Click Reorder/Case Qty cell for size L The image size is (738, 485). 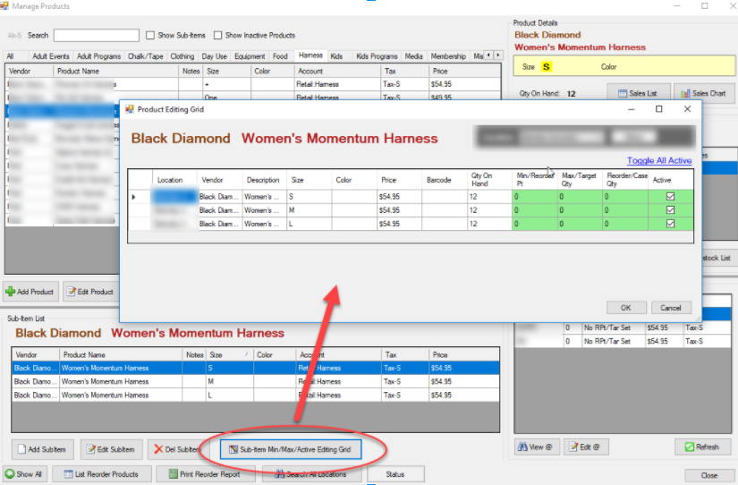[x=625, y=224]
